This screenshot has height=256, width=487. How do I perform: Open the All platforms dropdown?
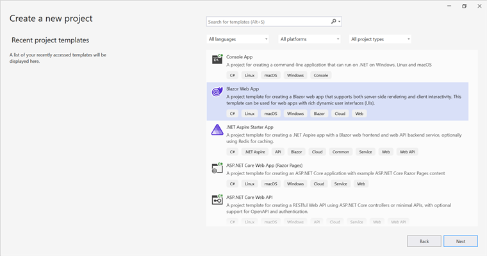click(x=310, y=39)
